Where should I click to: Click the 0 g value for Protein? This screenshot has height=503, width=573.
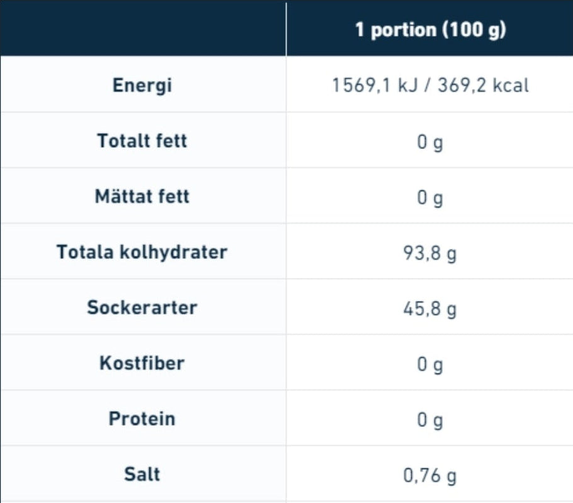[x=430, y=420]
